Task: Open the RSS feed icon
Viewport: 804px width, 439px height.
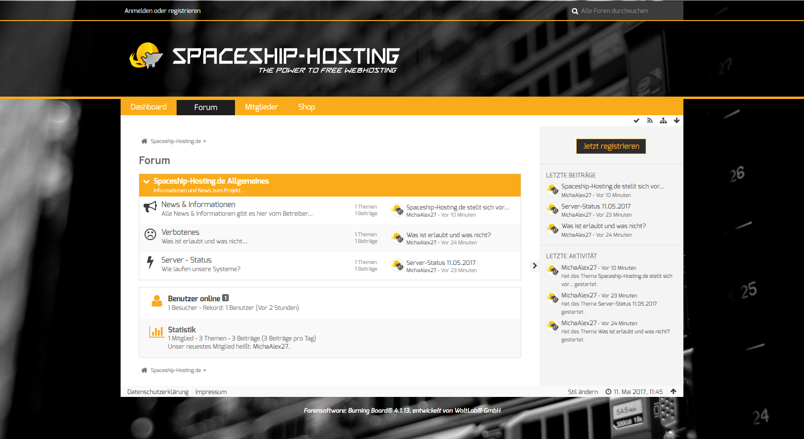Action: [x=649, y=121]
